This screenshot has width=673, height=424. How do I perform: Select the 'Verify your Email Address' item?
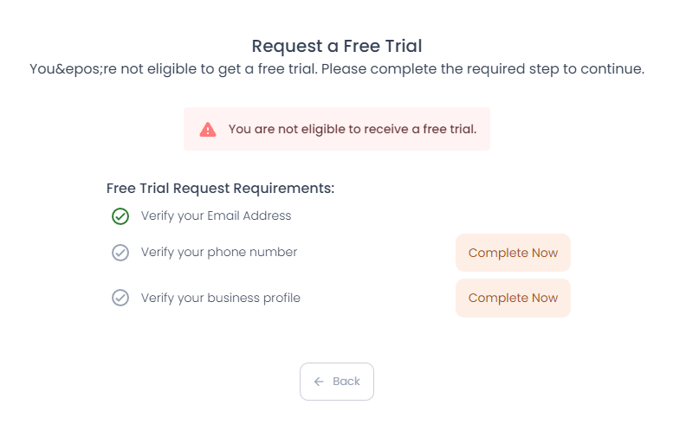click(x=216, y=215)
